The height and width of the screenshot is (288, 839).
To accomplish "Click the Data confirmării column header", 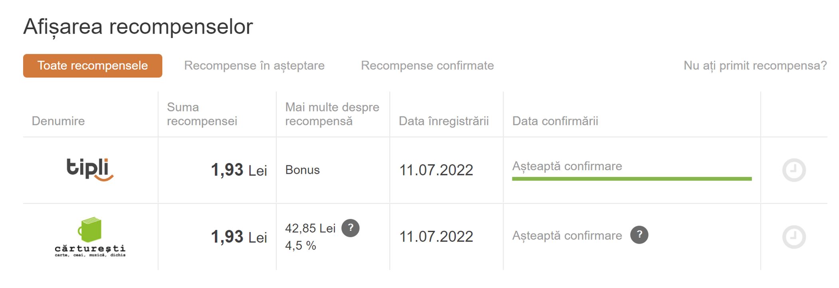I will pos(555,121).
